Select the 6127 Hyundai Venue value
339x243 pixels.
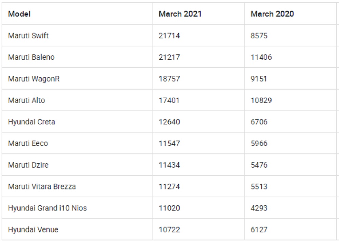point(259,230)
